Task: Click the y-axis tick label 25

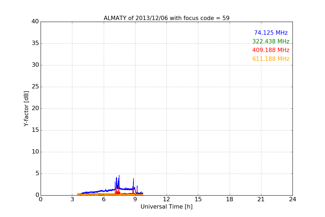Action: coord(35,87)
